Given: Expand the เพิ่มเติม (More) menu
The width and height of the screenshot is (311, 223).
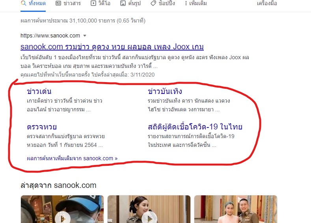Looking at the screenshot, I should 196,4.
